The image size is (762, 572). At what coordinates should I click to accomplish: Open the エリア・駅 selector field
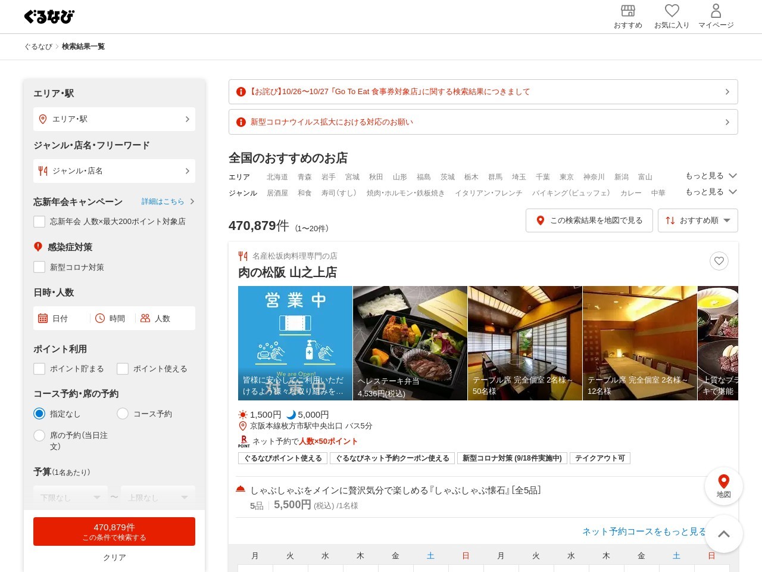[x=114, y=119]
